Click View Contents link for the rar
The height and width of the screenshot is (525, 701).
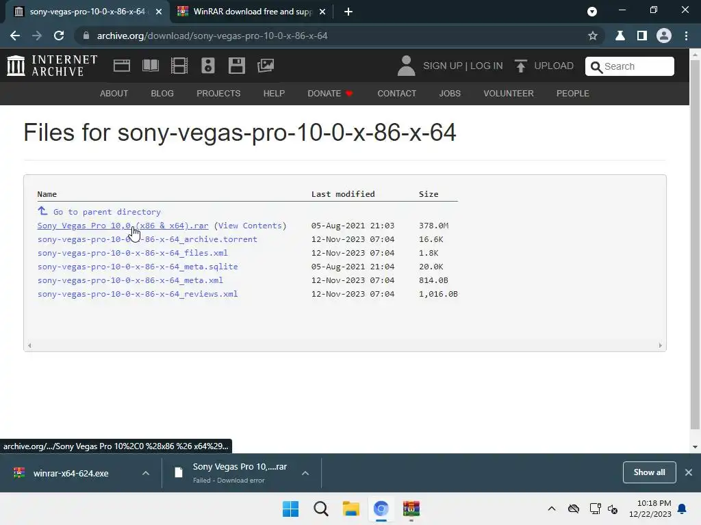(250, 226)
